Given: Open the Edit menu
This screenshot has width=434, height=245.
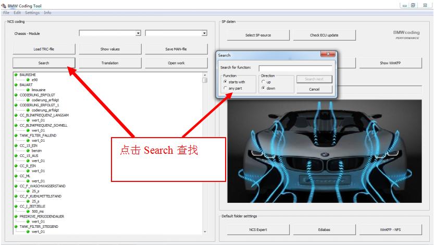Looking at the screenshot, I should 17,13.
